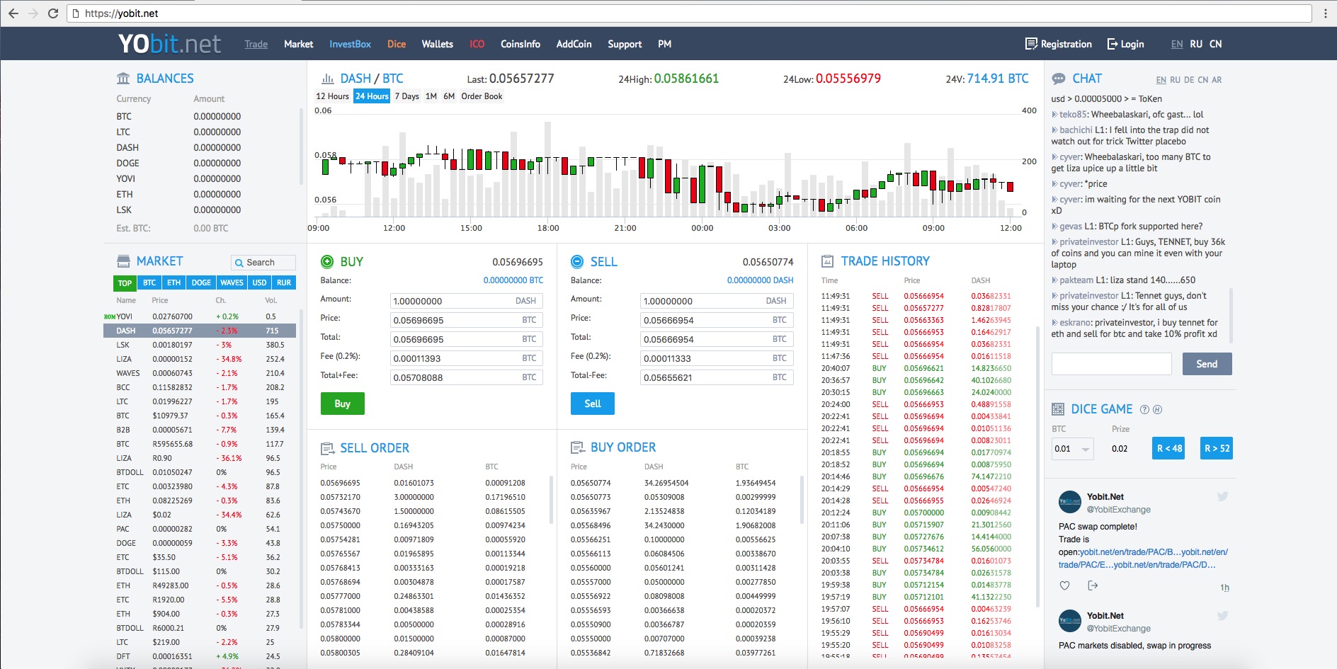Open the Market menu item
1337x669 pixels.
[x=298, y=44]
